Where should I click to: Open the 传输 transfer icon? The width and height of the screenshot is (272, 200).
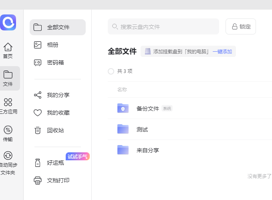8,130
